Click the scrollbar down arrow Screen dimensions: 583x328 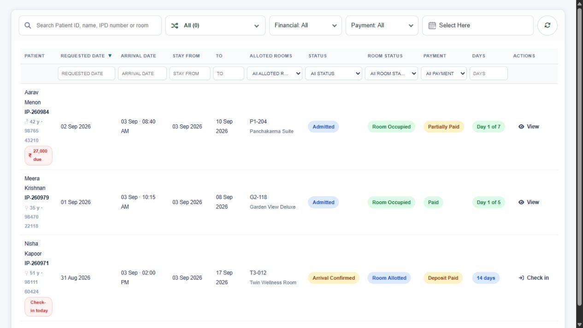pos(579,324)
